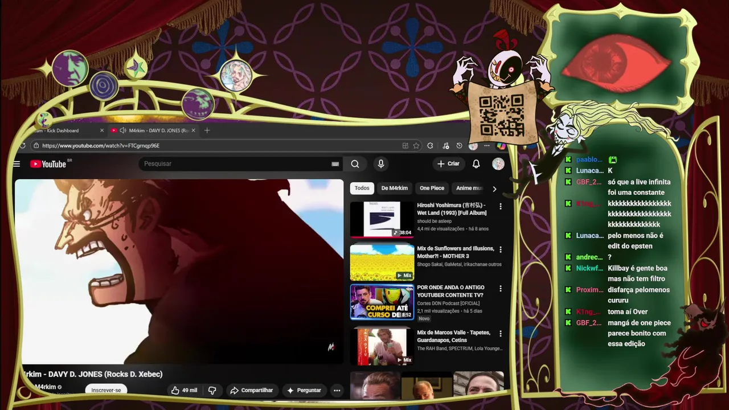Open options for Mix de Sunflowers and Illusions

(x=501, y=249)
